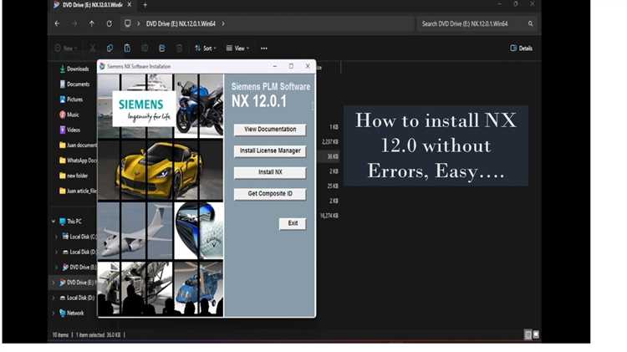Maximize the Siemens NX Software Installation window

[291, 66]
